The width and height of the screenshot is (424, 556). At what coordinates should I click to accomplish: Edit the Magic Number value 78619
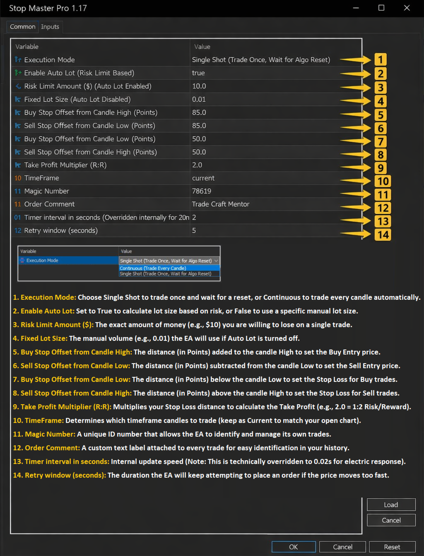click(x=202, y=191)
